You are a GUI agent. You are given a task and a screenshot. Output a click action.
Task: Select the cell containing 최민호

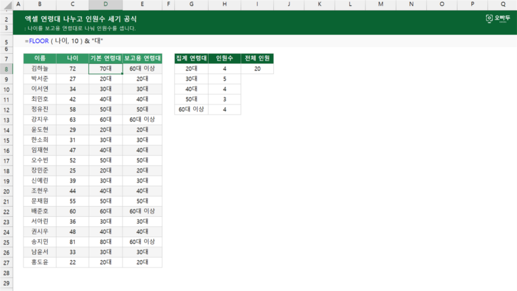40,99
